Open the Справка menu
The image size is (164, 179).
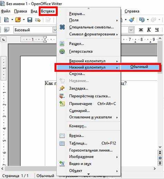coord(132,11)
